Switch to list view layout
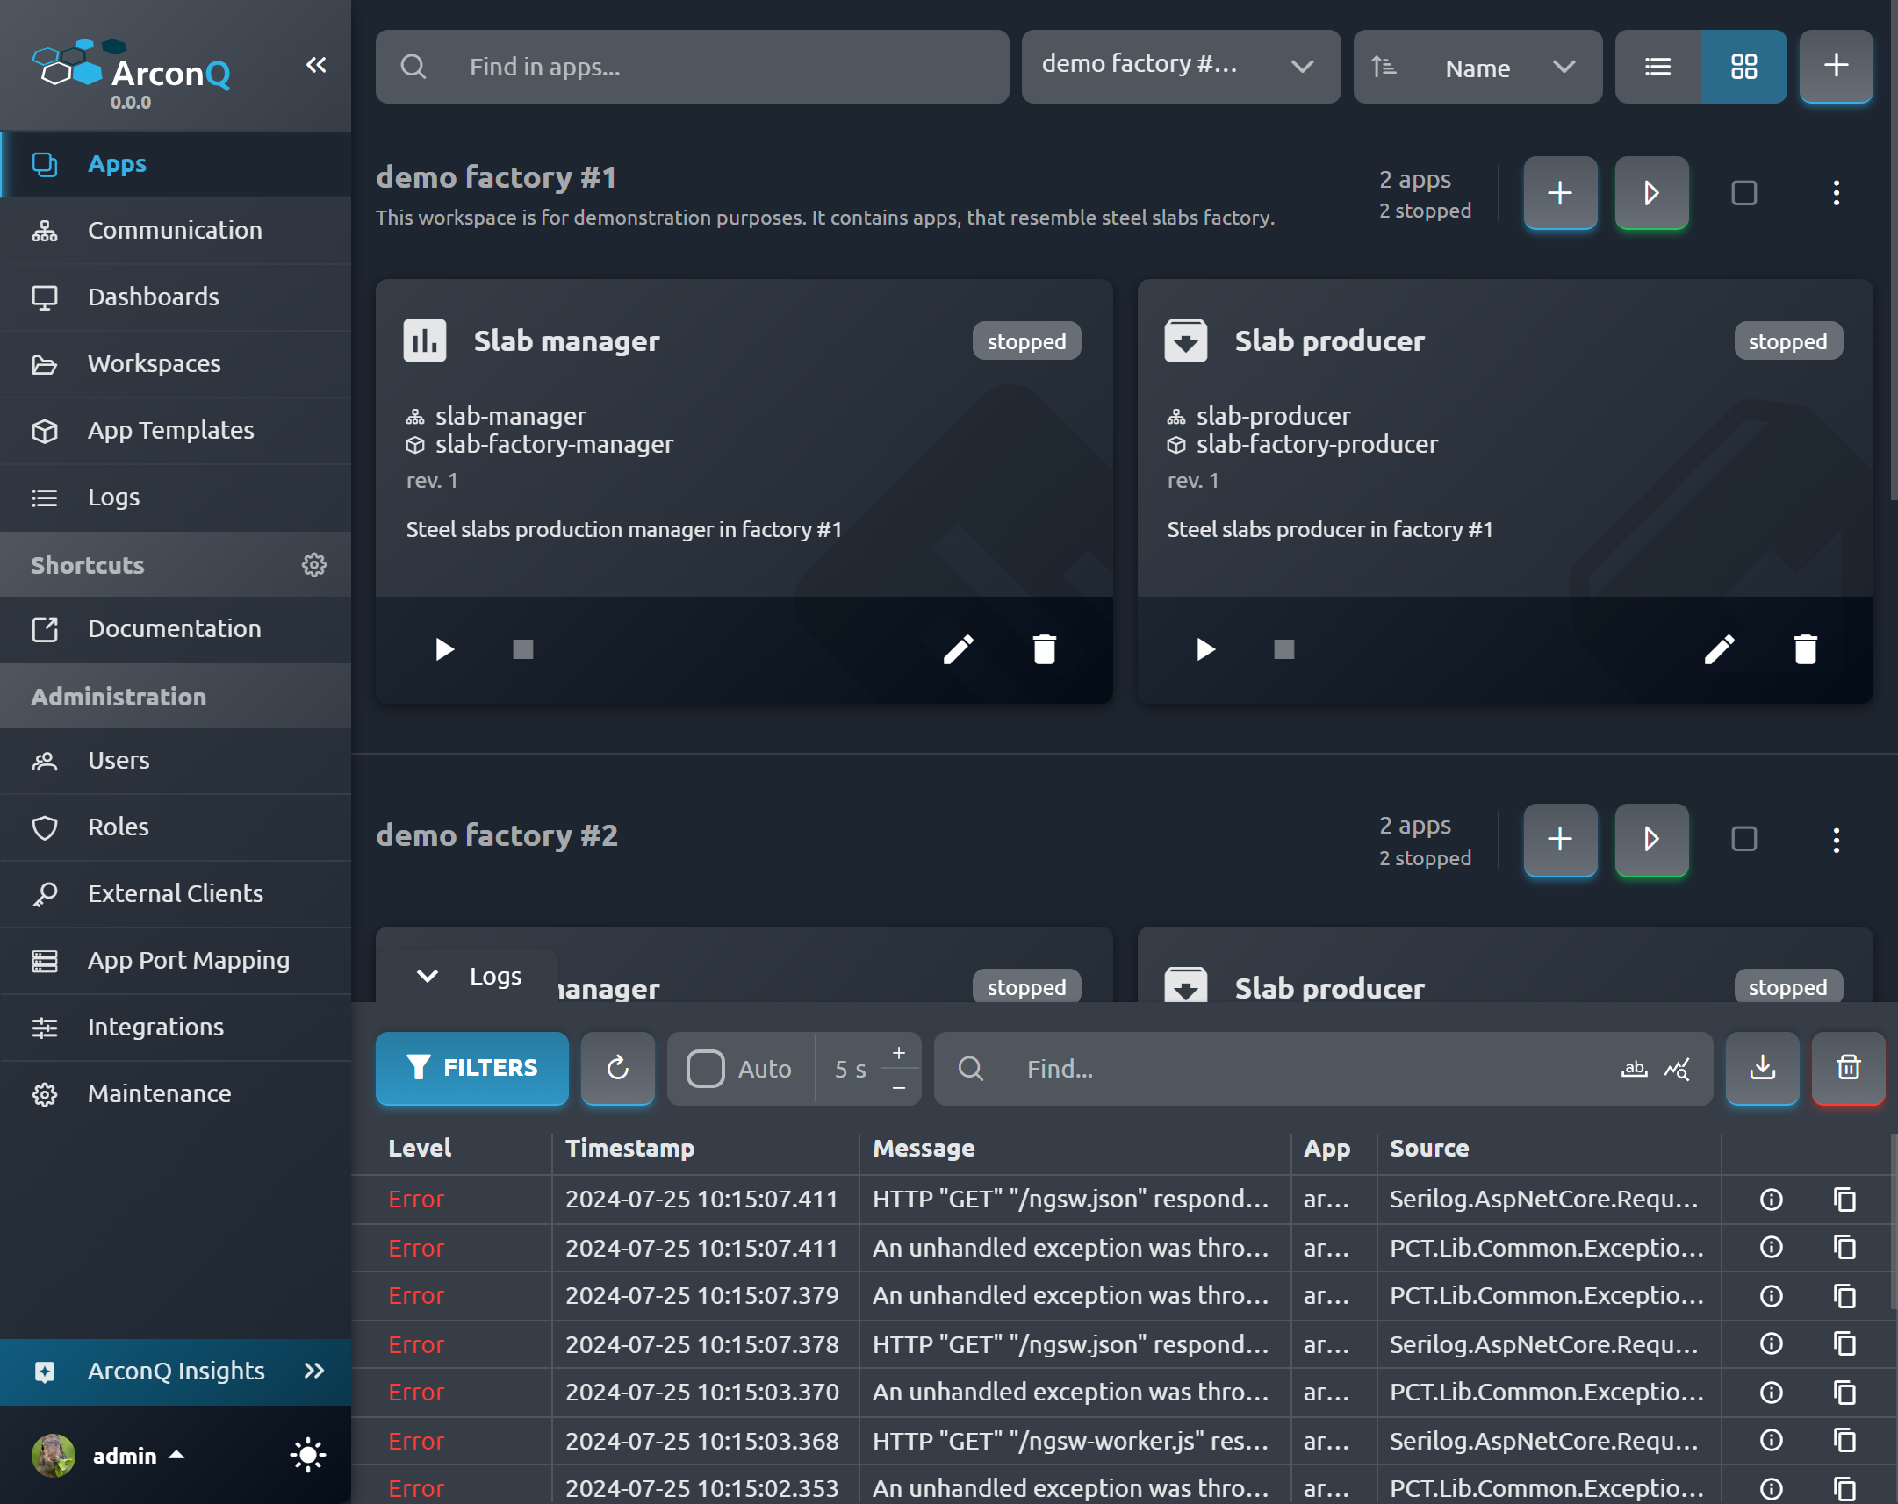This screenshot has height=1504, width=1898. [x=1657, y=67]
